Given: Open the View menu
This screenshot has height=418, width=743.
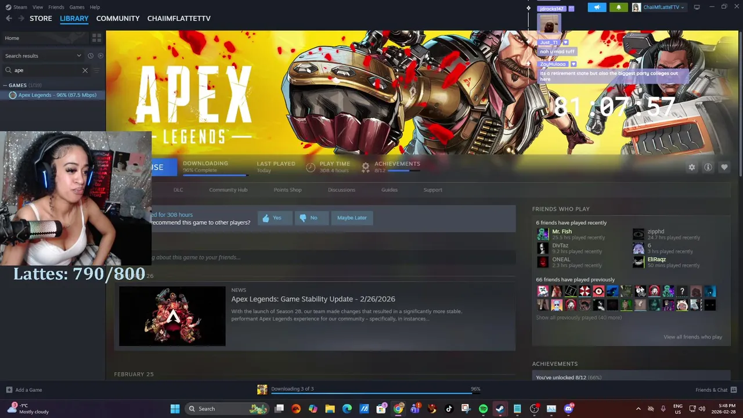Looking at the screenshot, I should click(x=38, y=7).
